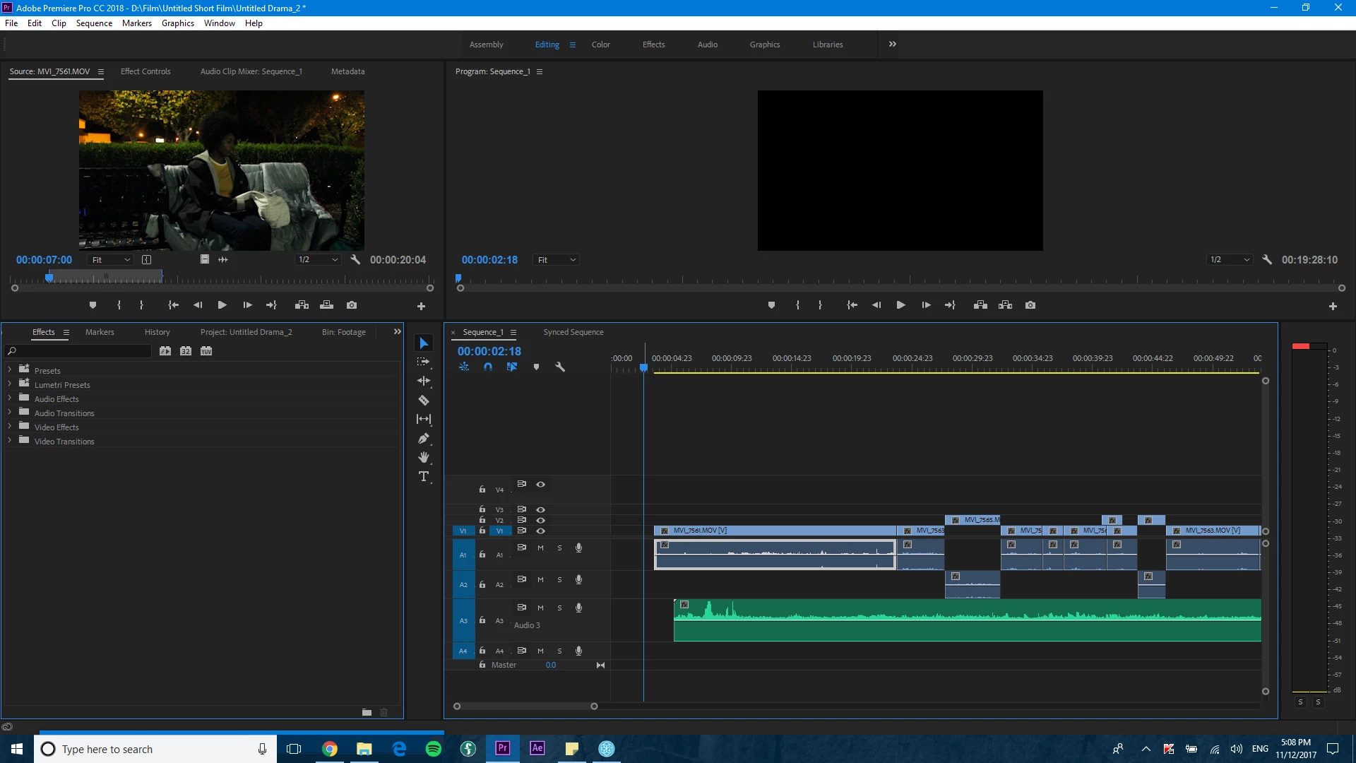Play the Program monitor sequence
Image resolution: width=1356 pixels, height=763 pixels.
[900, 305]
